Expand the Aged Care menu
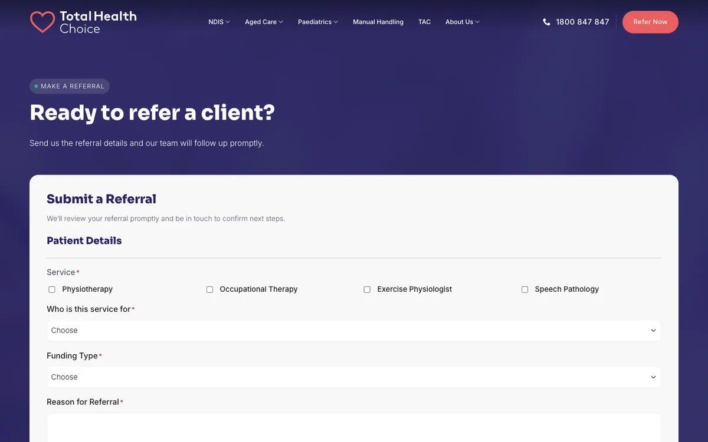The width and height of the screenshot is (708, 442). click(x=264, y=22)
